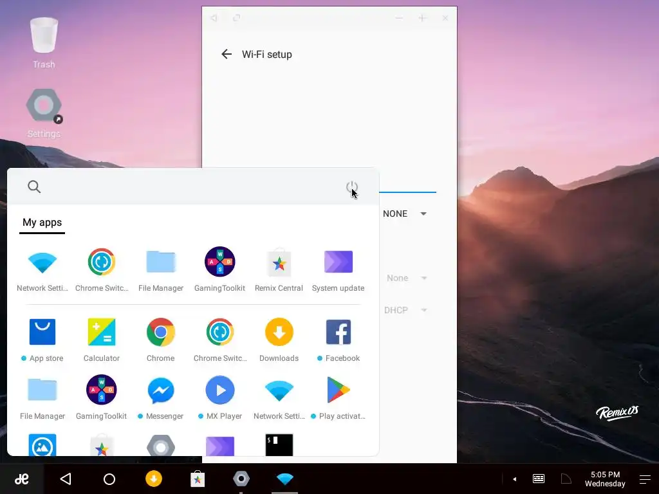Click the taskbar home circle button
Viewport: 659px width, 494px height.
[109, 479]
